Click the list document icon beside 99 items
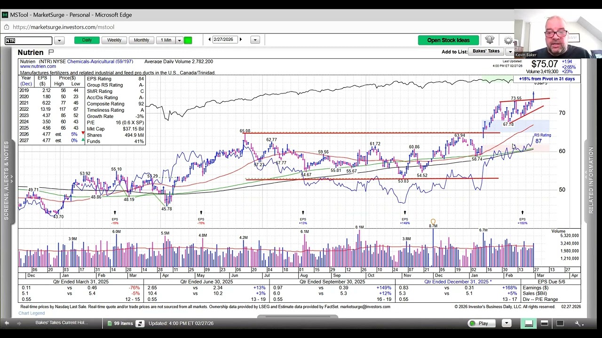The width and height of the screenshot is (602, 338). coord(110,323)
